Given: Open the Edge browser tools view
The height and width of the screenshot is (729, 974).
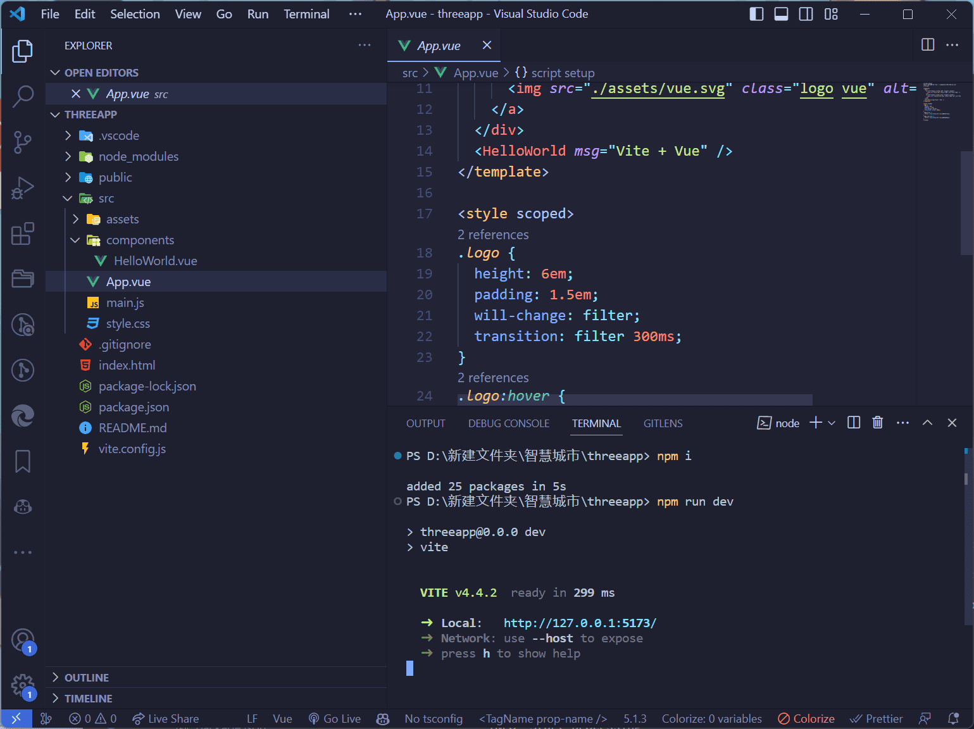Looking at the screenshot, I should pos(23,416).
